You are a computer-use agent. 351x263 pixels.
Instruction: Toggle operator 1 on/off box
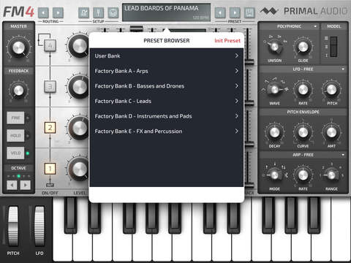click(x=50, y=169)
